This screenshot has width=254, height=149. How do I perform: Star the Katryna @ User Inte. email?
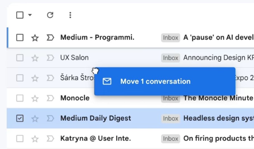tap(35, 139)
